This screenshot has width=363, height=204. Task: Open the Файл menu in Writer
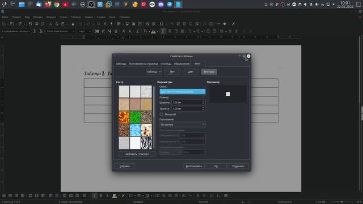tap(5, 17)
